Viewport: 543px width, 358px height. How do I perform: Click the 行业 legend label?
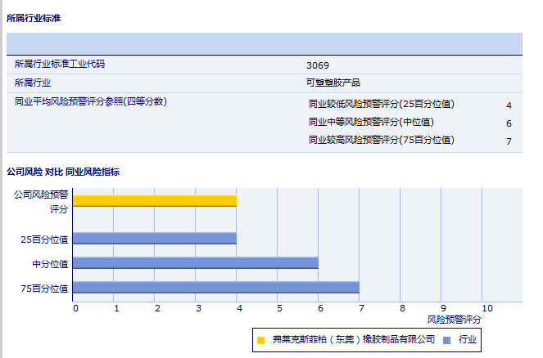click(468, 339)
